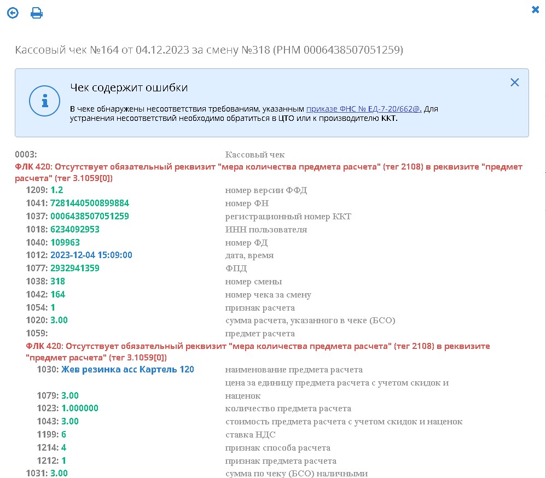Click the ФПД value 2932941359
546x478 pixels.
75,269
